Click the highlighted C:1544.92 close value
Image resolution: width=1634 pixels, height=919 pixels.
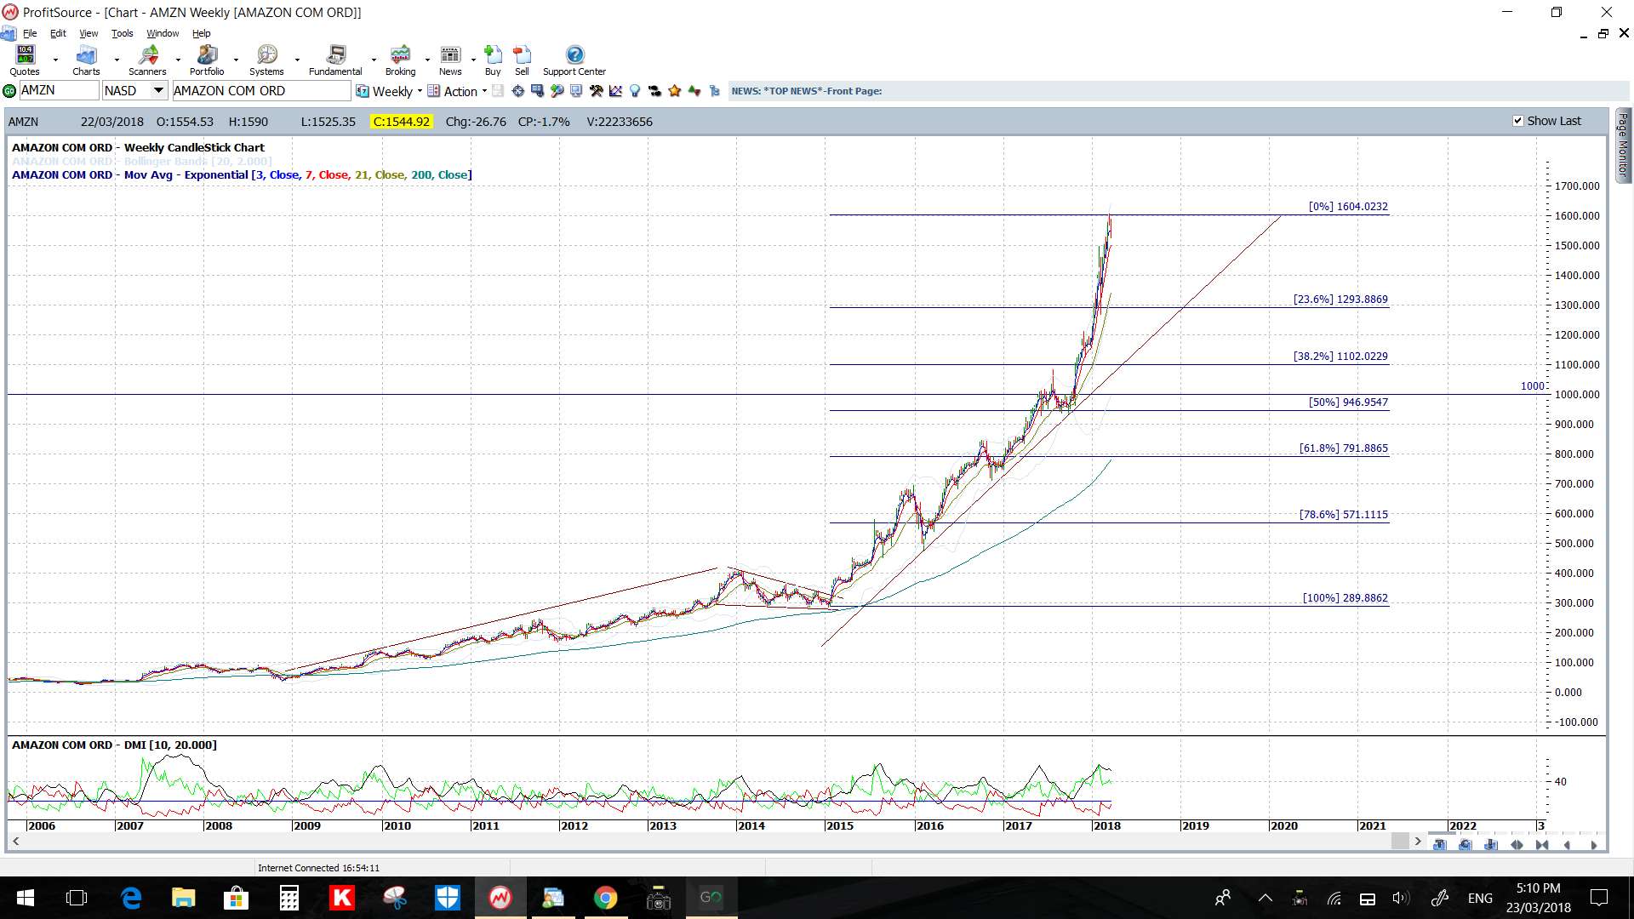coord(402,122)
